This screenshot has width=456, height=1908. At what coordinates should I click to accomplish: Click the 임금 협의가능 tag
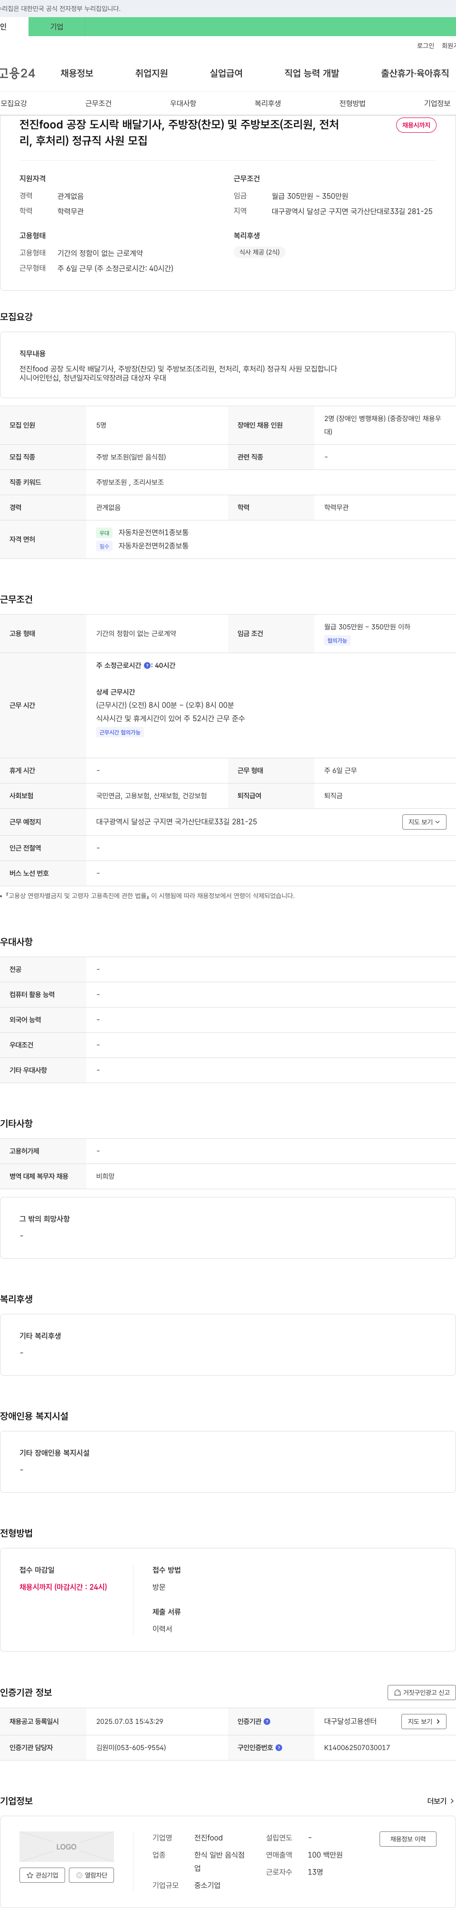(x=337, y=641)
